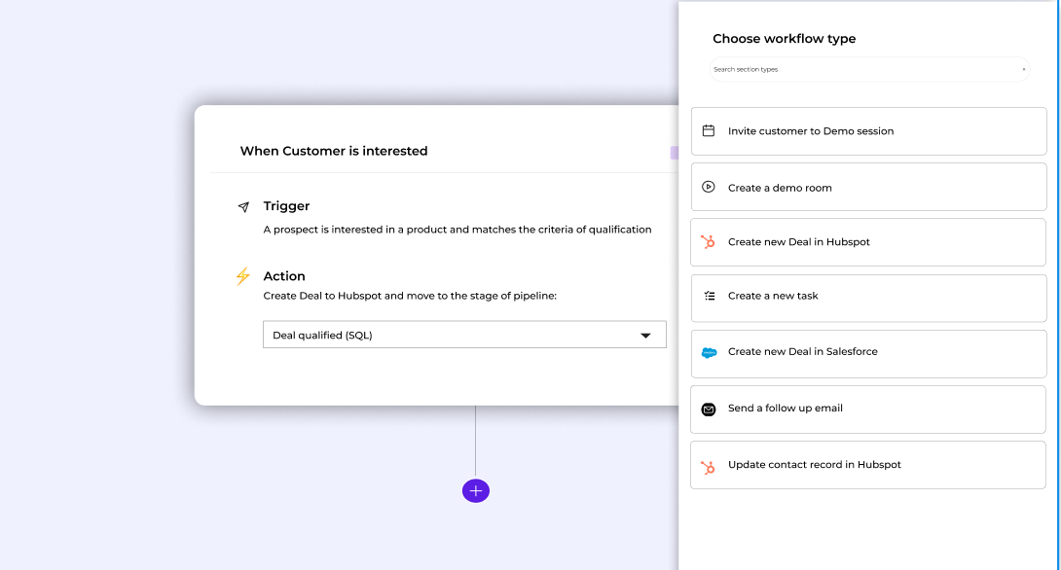1061x570 pixels.
Task: Click the Hubspot logo next to Create new Deal
Action: coord(709,242)
